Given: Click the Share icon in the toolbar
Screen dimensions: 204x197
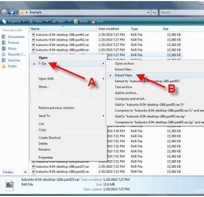Looking at the screenshot, I should click(76, 22).
